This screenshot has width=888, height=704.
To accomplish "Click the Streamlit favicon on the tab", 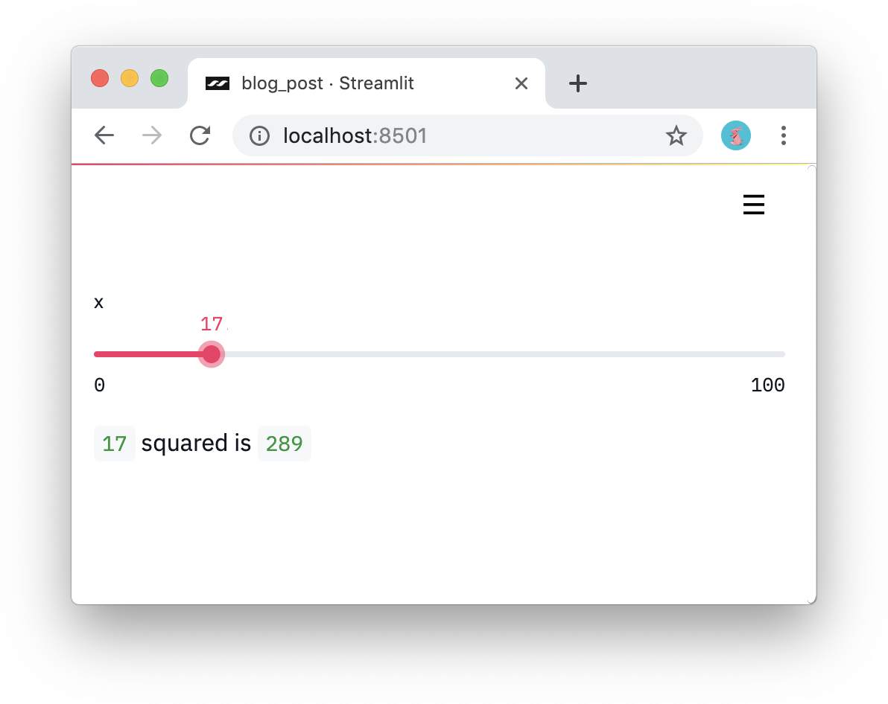I will [217, 84].
